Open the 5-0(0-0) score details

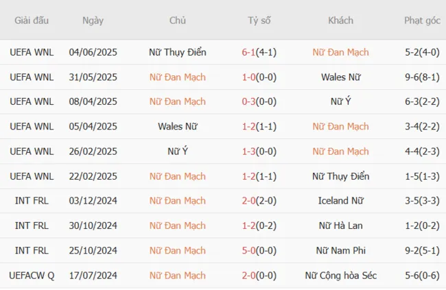tap(259, 251)
